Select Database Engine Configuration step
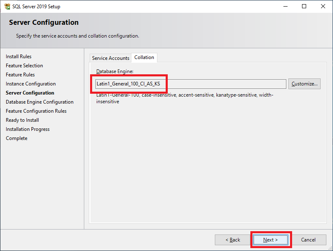333x251 pixels. point(40,102)
